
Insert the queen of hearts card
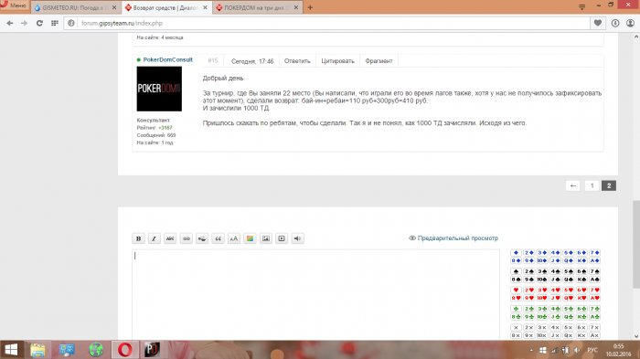pos(569,298)
